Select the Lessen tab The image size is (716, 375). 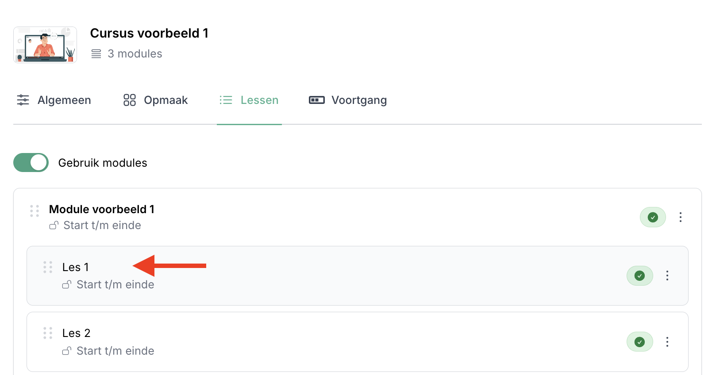coord(249,100)
